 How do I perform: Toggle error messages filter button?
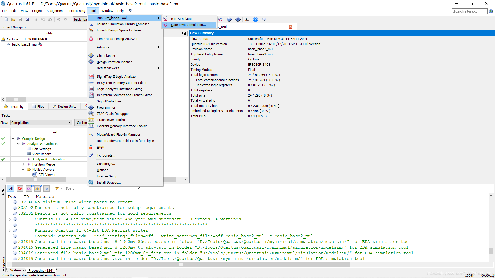pos(20,189)
